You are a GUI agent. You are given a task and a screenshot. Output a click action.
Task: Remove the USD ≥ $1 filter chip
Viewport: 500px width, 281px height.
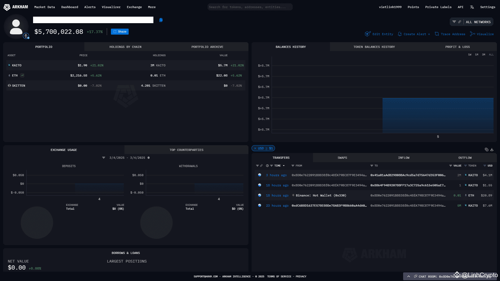point(255,148)
